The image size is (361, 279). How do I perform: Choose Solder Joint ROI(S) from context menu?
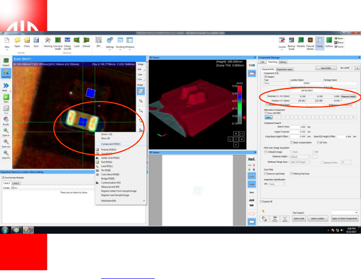coord(121,158)
